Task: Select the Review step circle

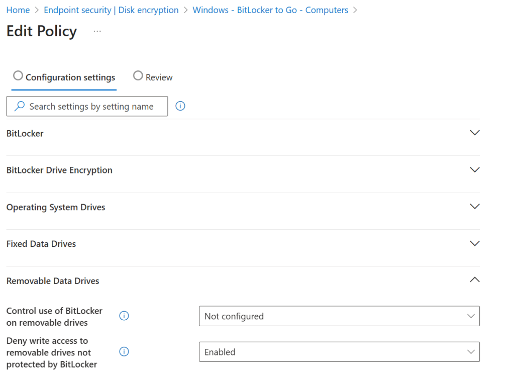Action: point(138,76)
